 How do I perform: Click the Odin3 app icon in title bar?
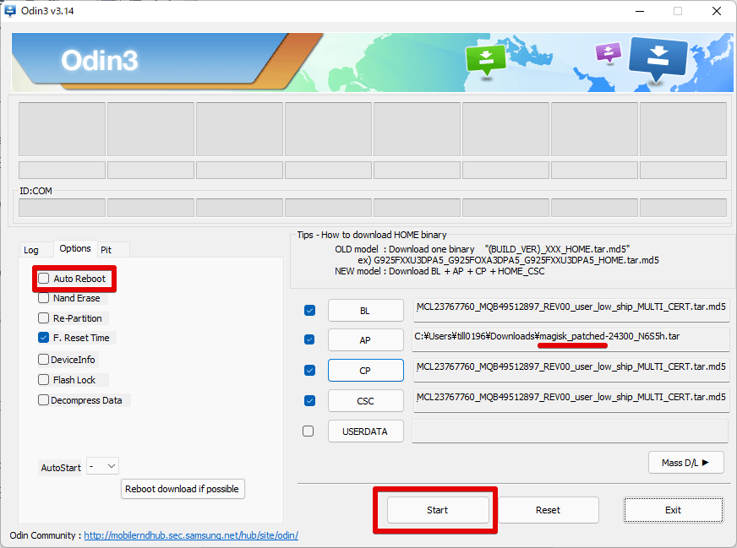click(11, 11)
